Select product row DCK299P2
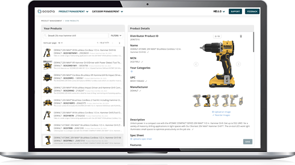295x165 pixels. point(83,78)
